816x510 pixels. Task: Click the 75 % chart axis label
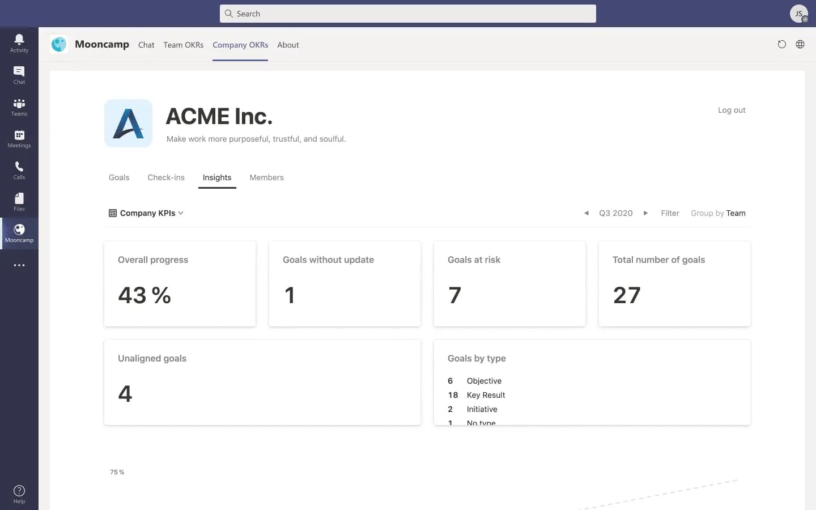[x=117, y=472]
